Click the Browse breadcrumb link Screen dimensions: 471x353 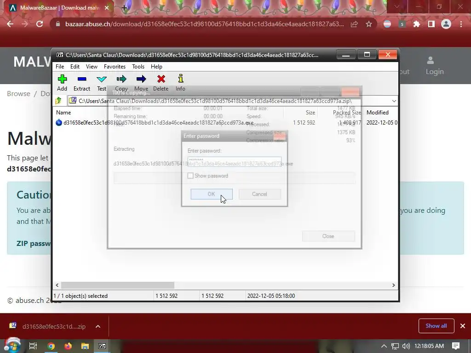coord(18,94)
